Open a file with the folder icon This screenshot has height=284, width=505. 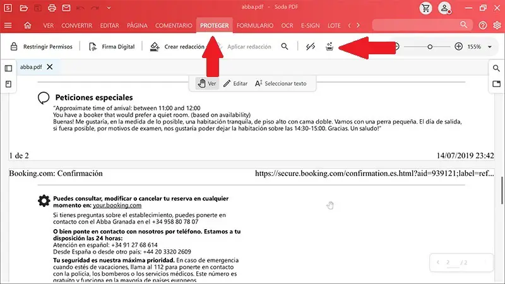[23, 8]
